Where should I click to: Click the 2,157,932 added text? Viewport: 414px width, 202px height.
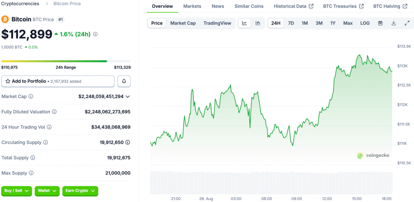pyautogui.click(x=66, y=81)
